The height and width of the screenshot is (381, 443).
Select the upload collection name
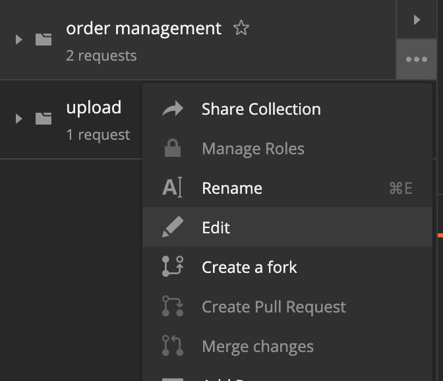(x=94, y=107)
